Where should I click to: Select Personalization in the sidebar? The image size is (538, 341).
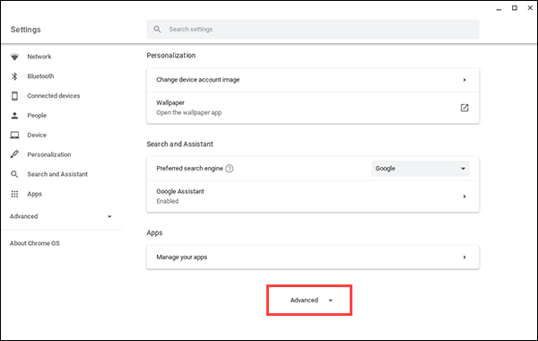click(49, 154)
